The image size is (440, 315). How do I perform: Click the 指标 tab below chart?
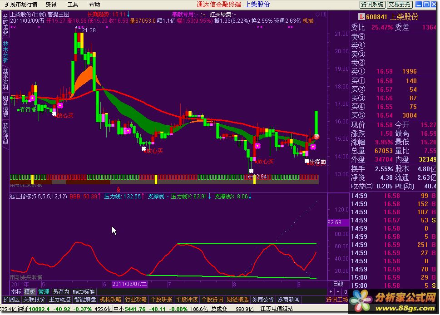[16, 292]
